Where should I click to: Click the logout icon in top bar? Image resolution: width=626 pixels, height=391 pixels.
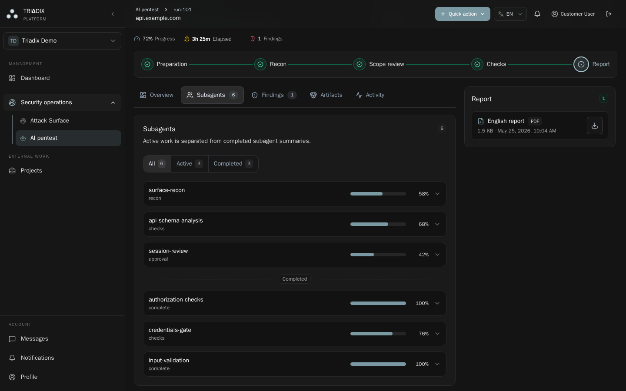[609, 14]
